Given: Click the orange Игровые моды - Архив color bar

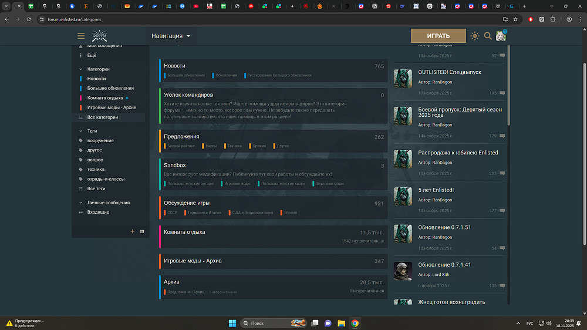Looking at the screenshot, I should point(160,261).
